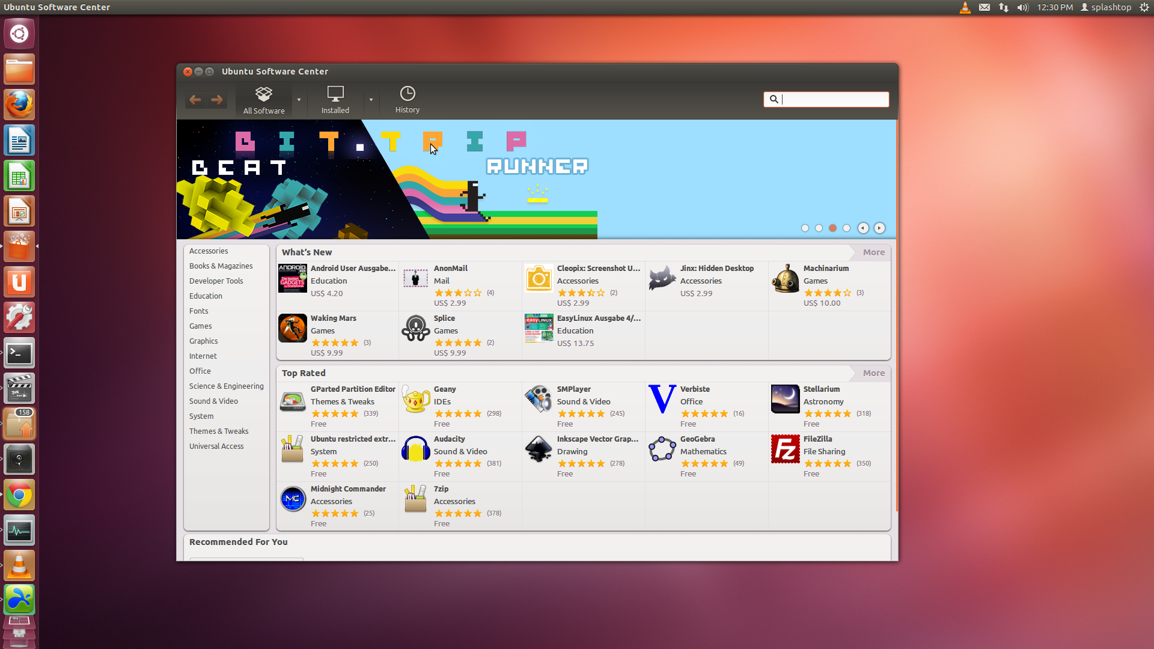The height and width of the screenshot is (649, 1154).
Task: Click the Waking Mars game thumbnail
Action: 293,328
